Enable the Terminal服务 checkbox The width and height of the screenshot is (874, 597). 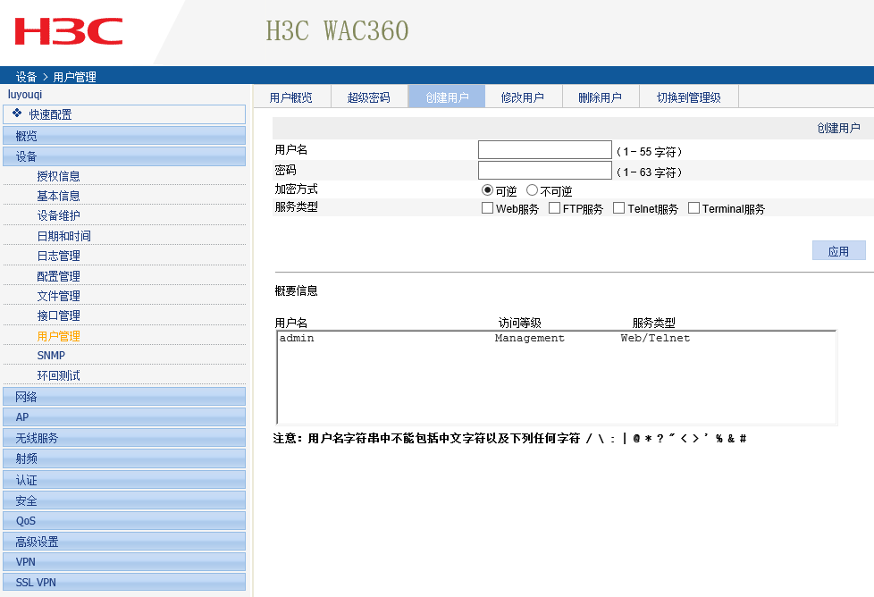(x=693, y=208)
